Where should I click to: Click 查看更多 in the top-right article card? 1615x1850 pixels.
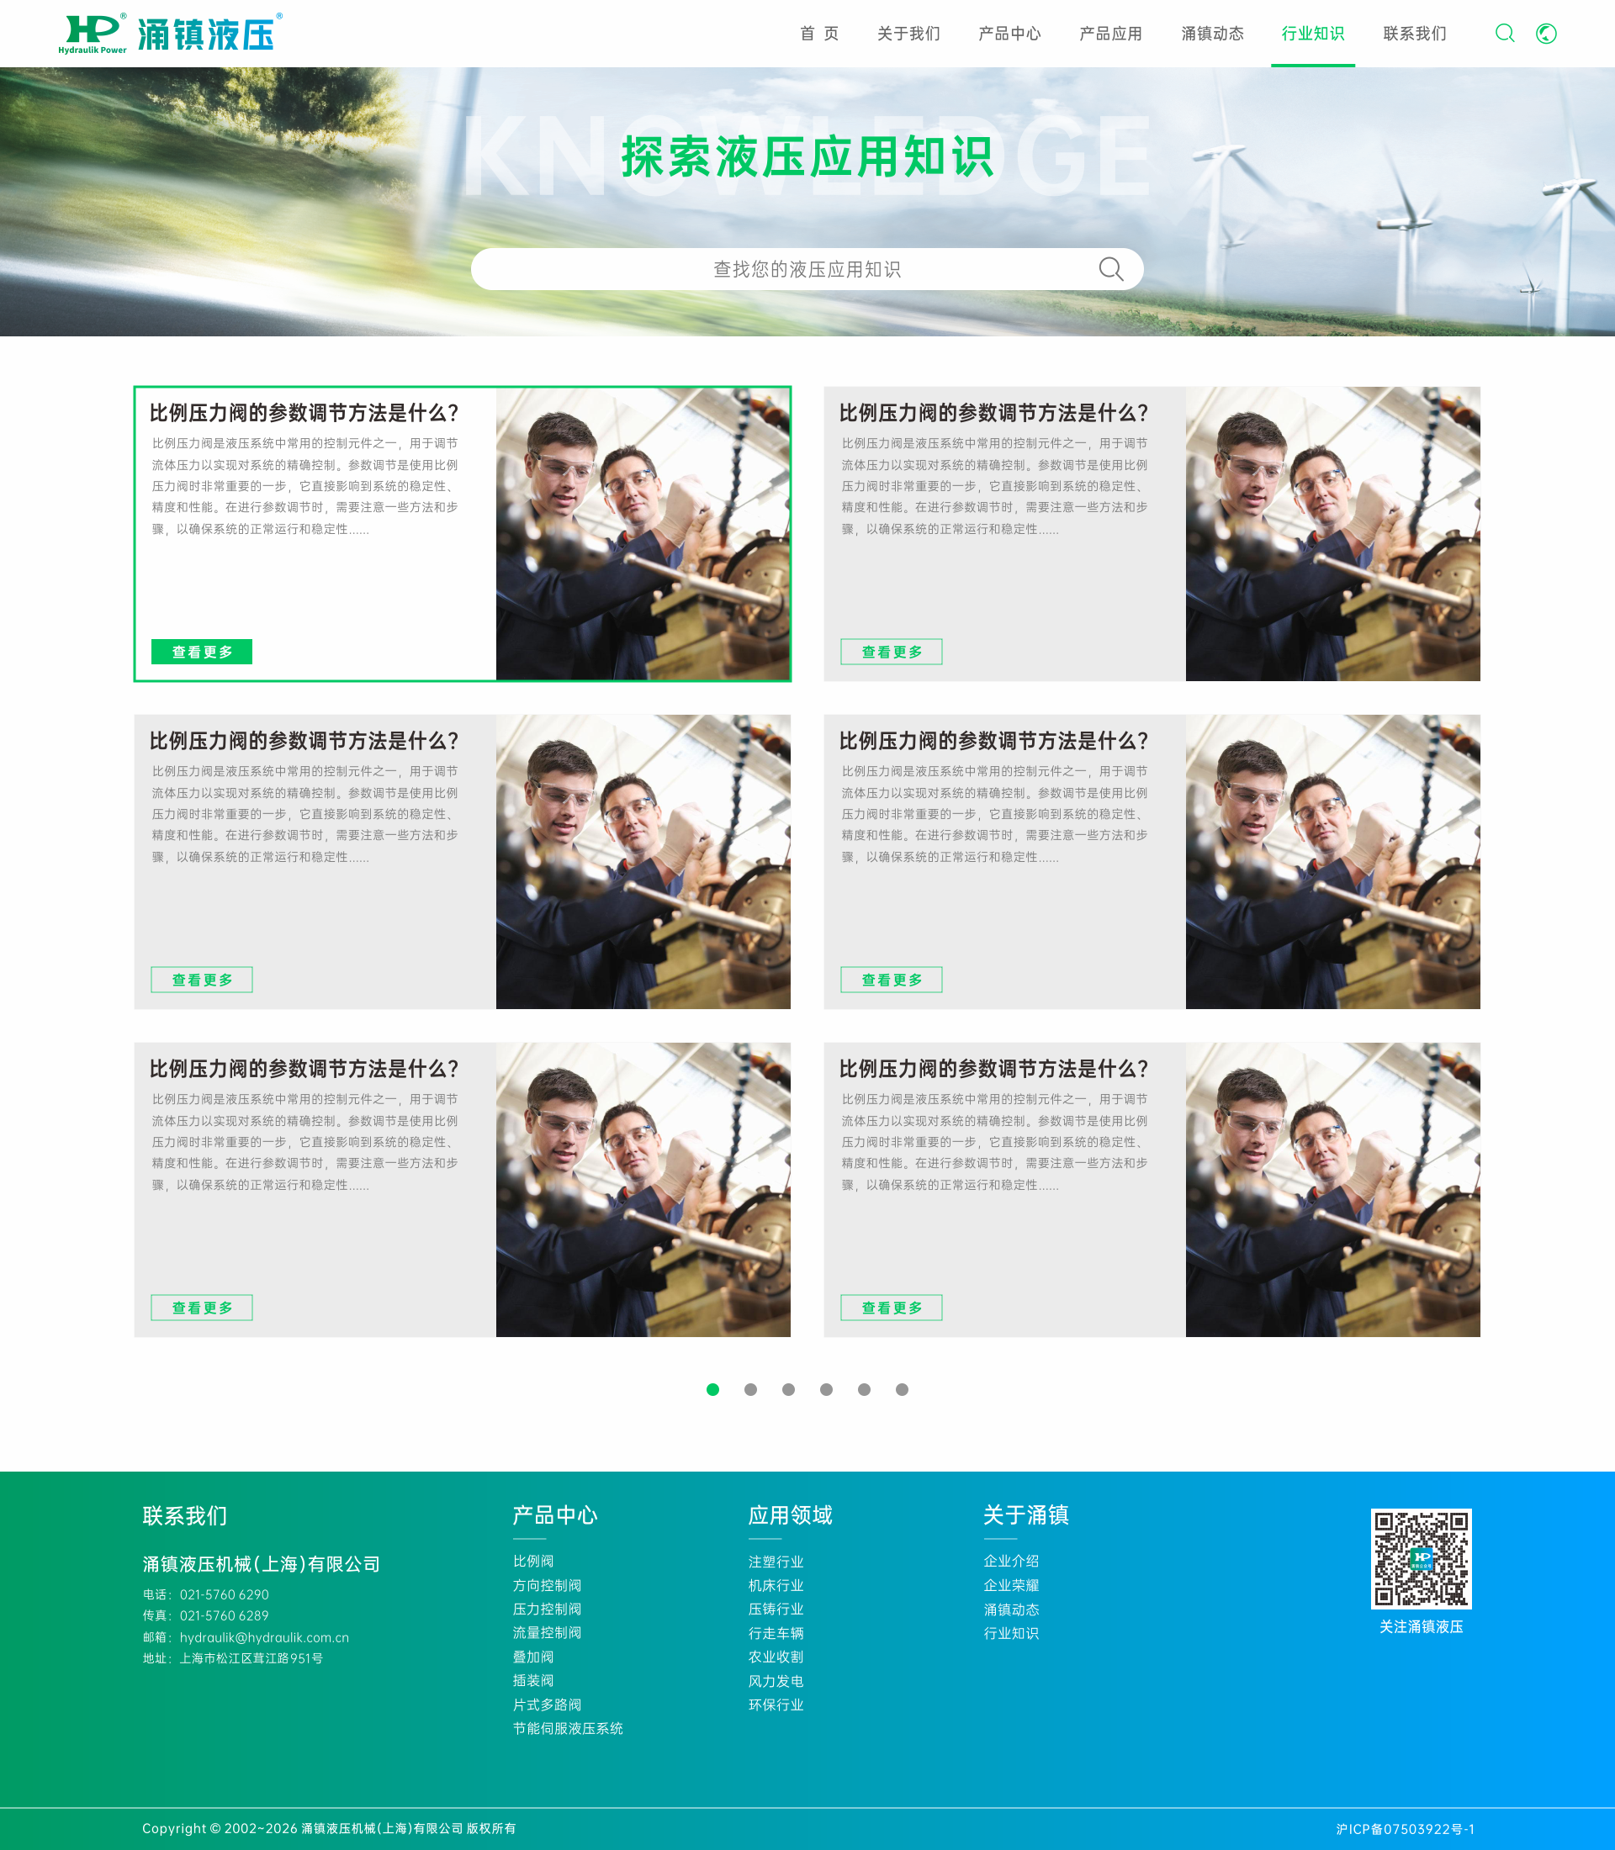(891, 652)
